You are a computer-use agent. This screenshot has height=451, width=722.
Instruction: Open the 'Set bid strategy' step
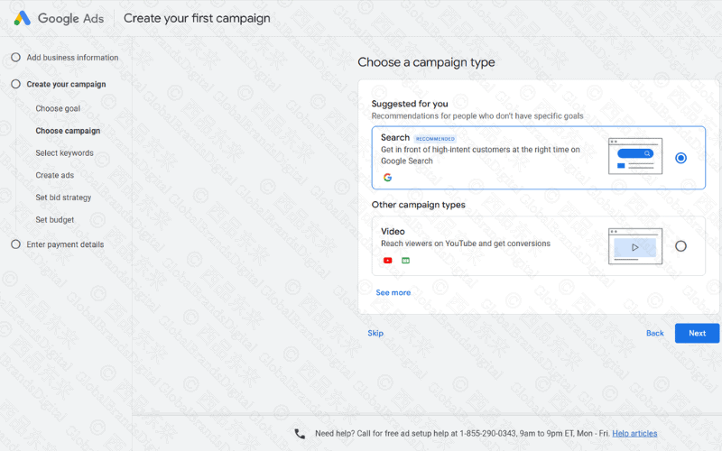click(63, 198)
